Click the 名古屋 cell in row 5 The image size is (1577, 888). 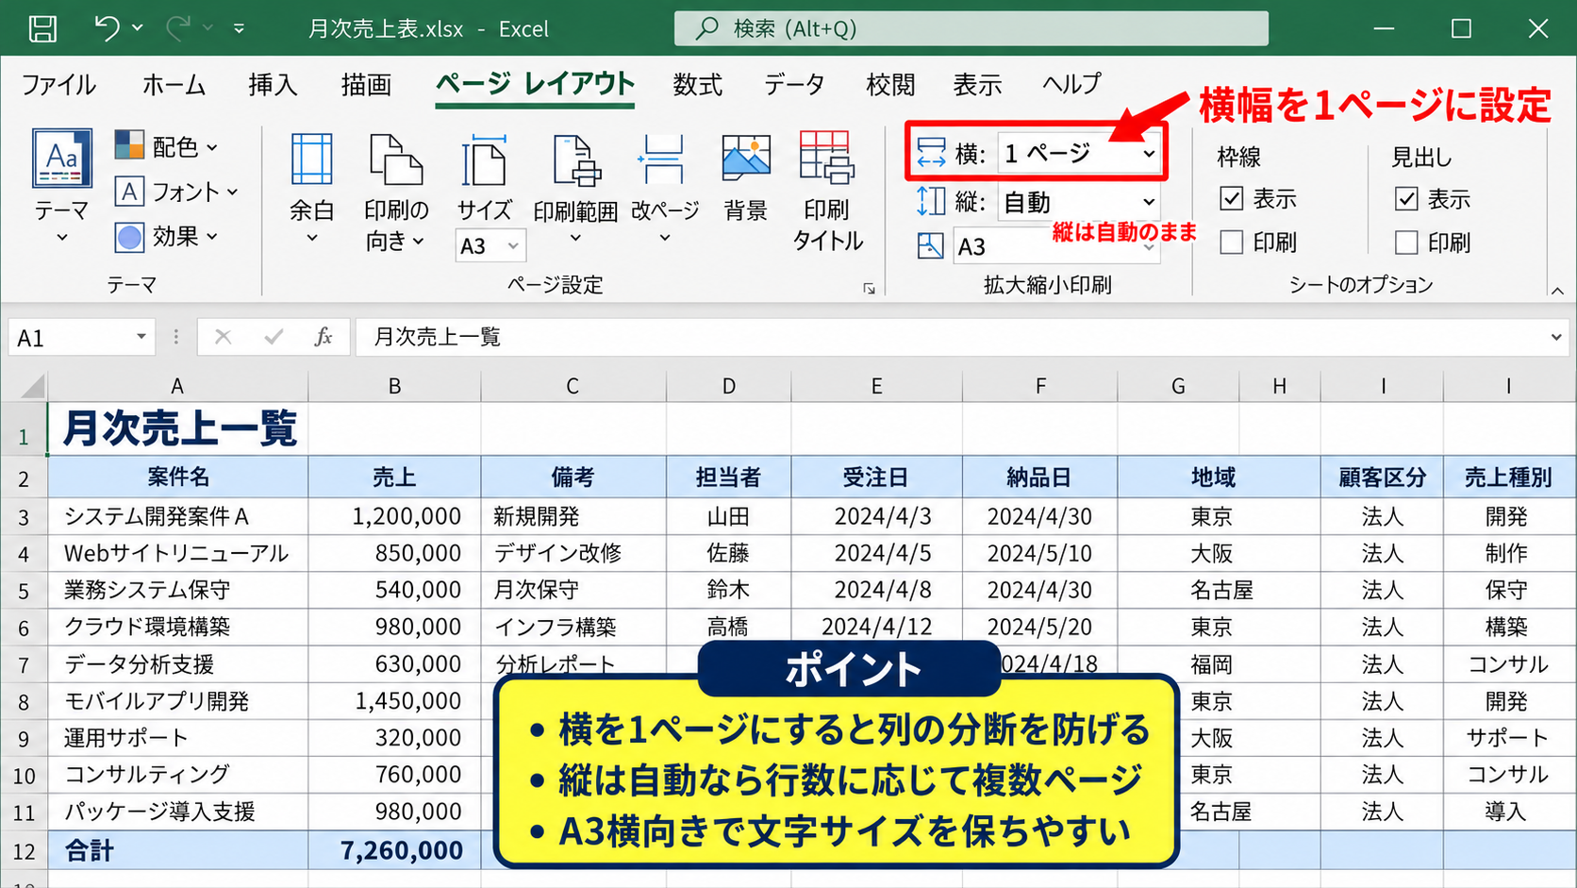[x=1219, y=591]
